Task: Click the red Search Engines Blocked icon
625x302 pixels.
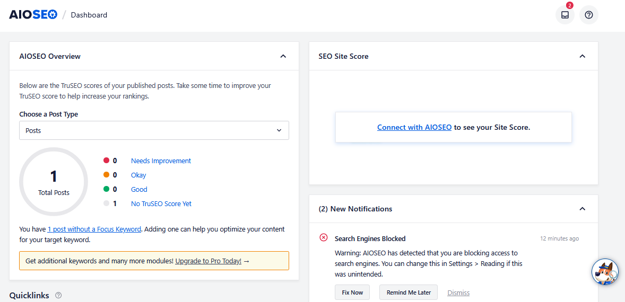Action: (324, 237)
